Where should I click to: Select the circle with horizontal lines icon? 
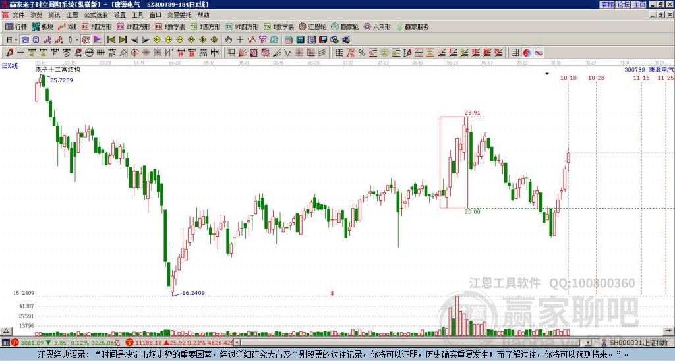click(89, 53)
